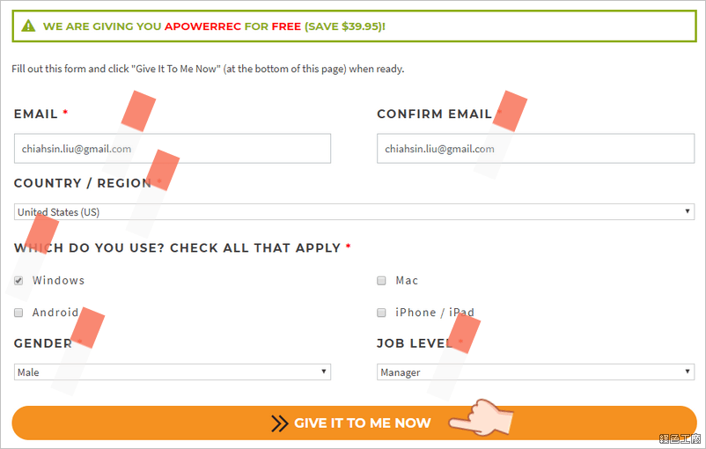Open the Job Level dropdown showing Manager
The image size is (706, 449).
[536, 372]
